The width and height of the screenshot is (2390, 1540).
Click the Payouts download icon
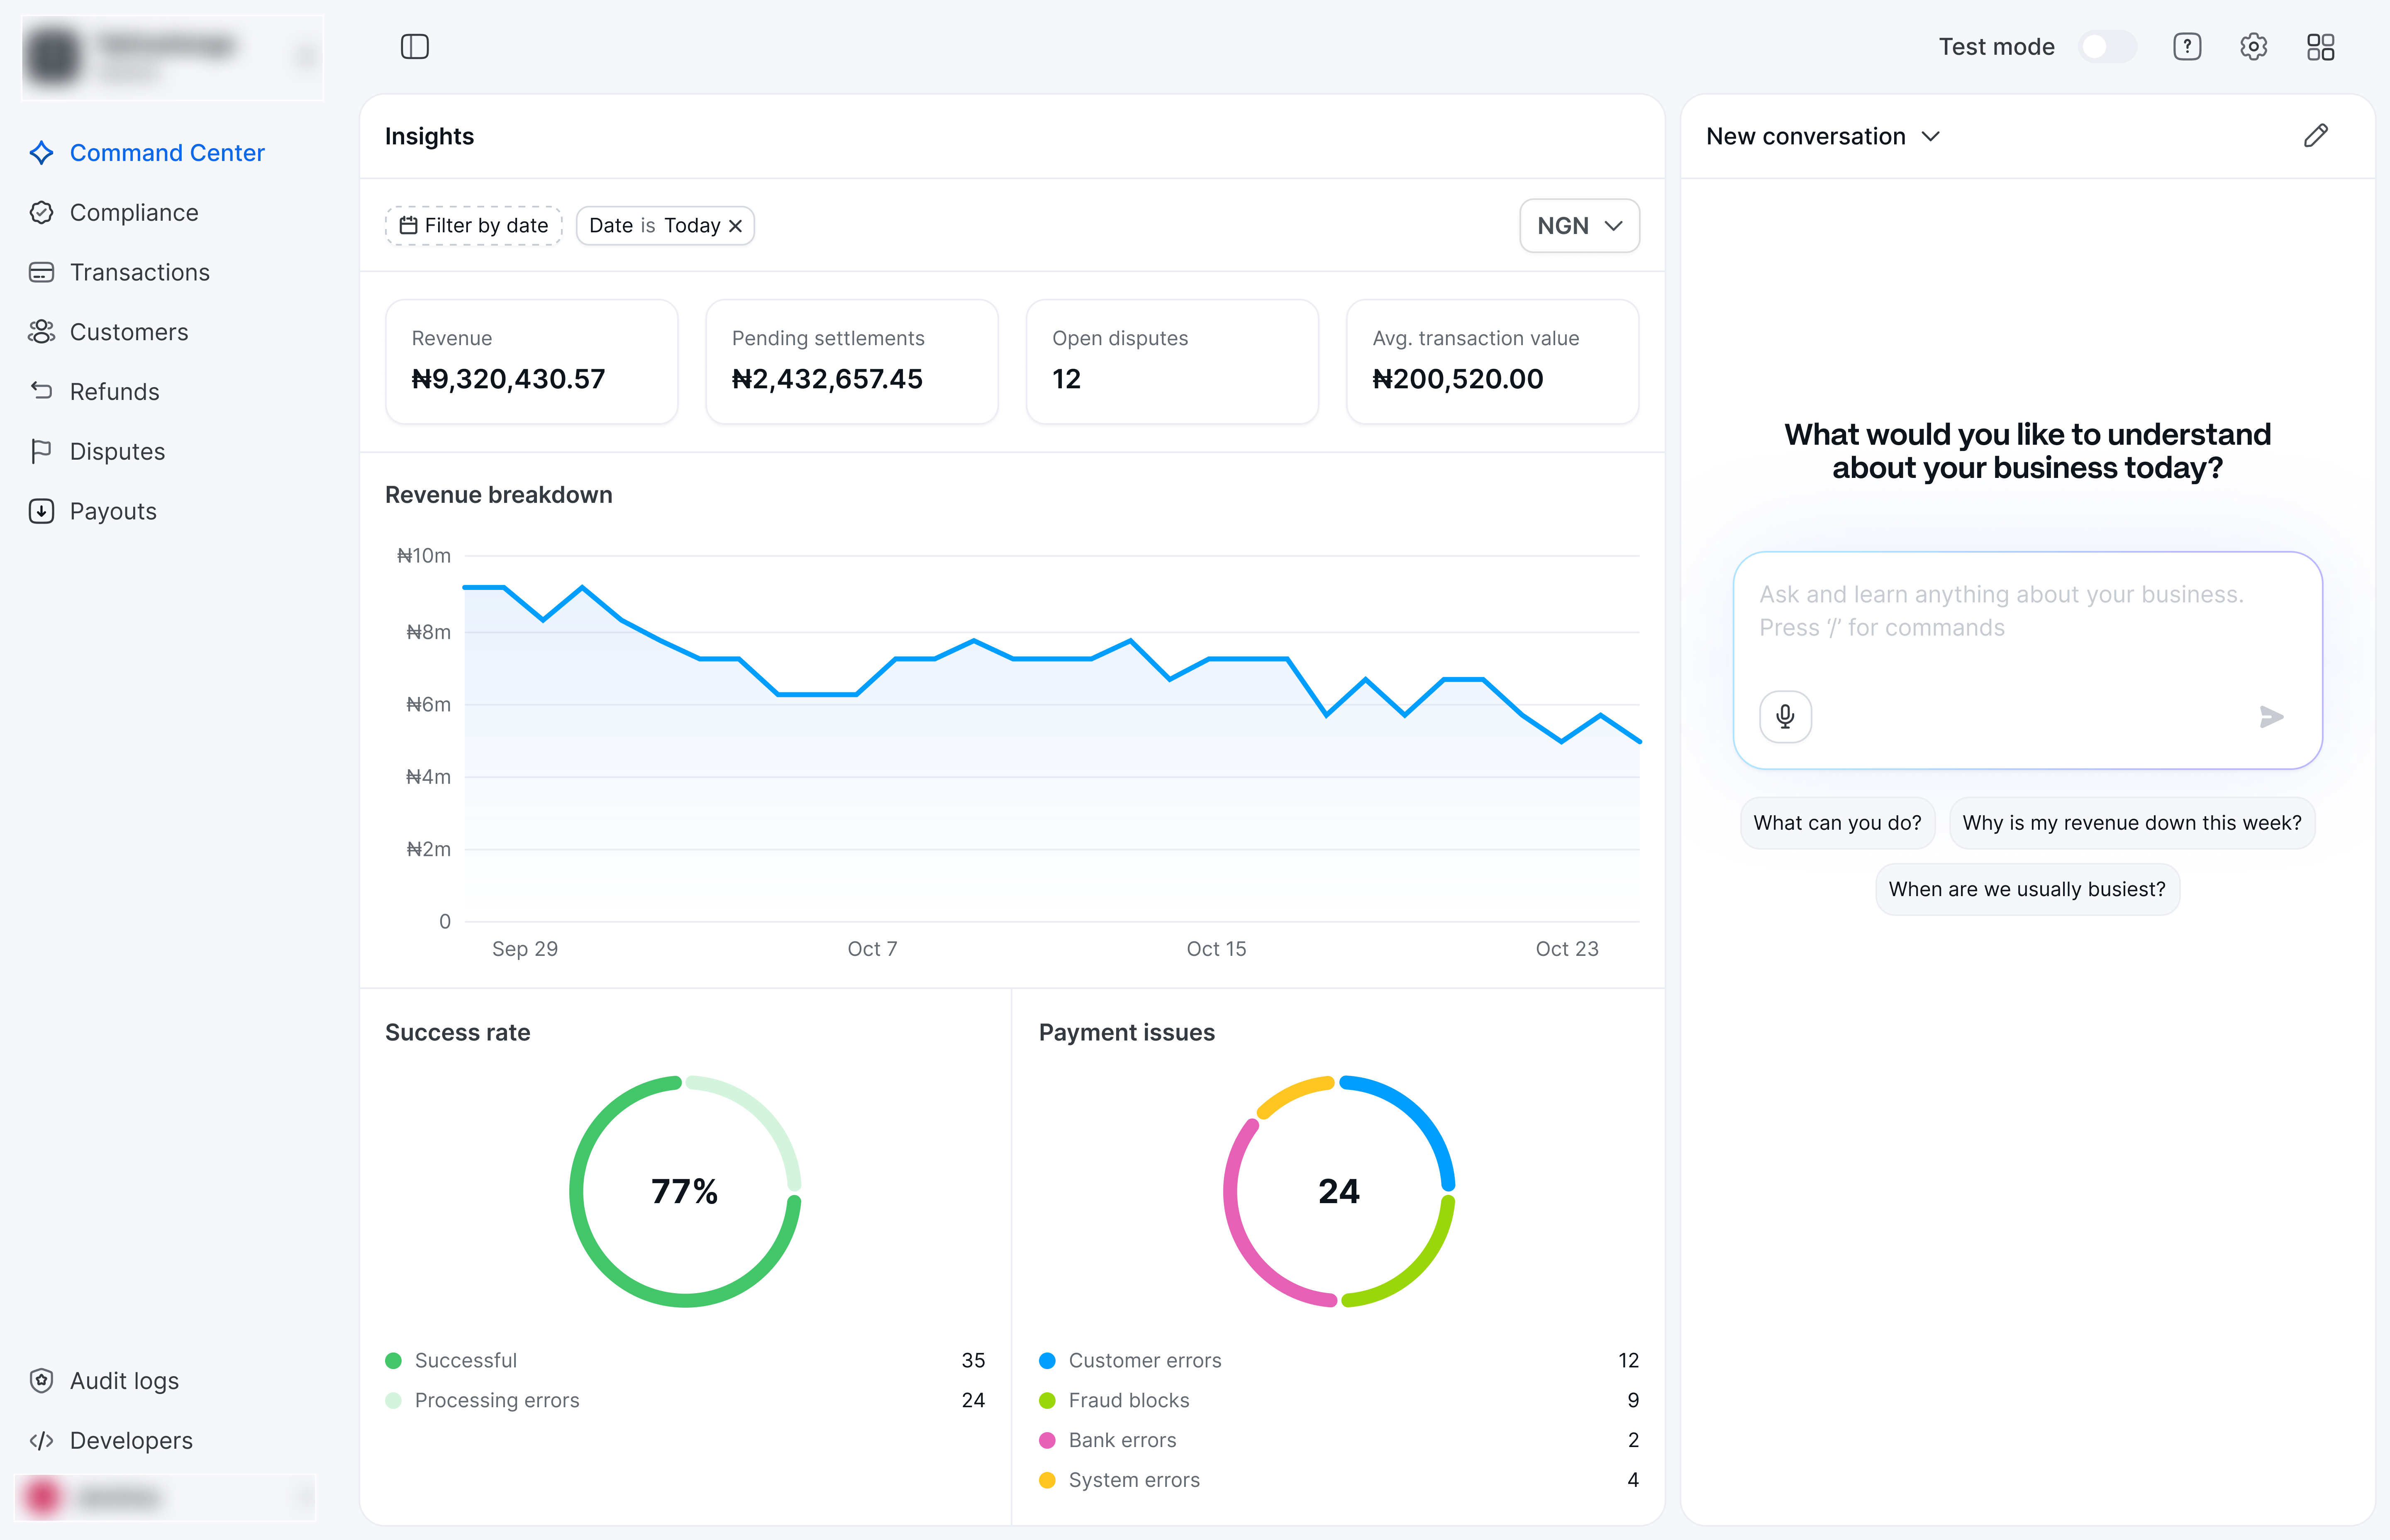[41, 511]
